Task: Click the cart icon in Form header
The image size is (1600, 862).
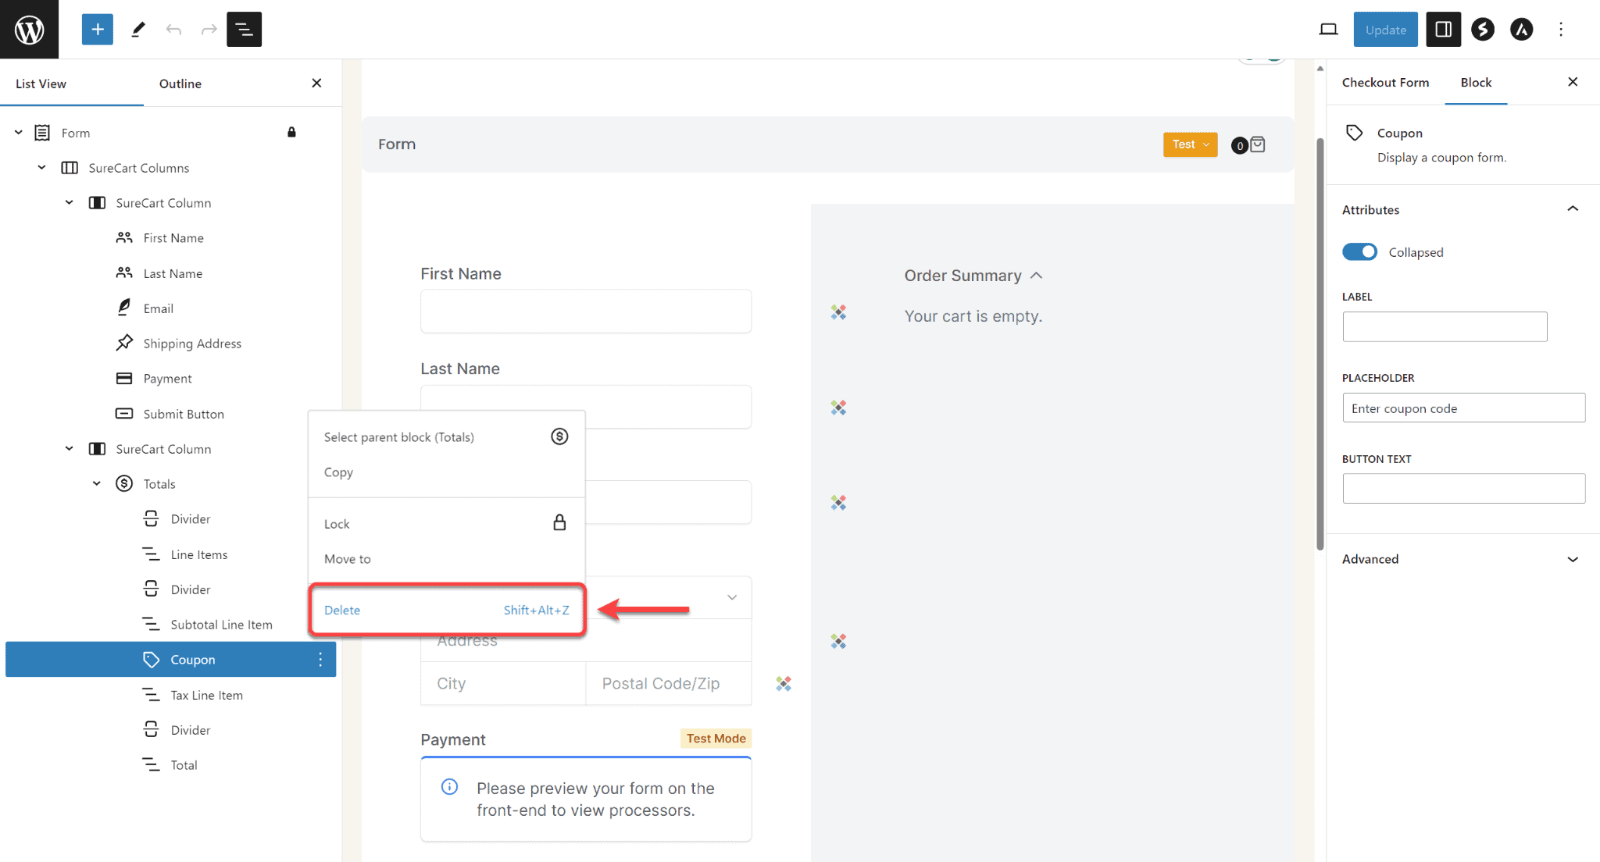Action: (1258, 144)
